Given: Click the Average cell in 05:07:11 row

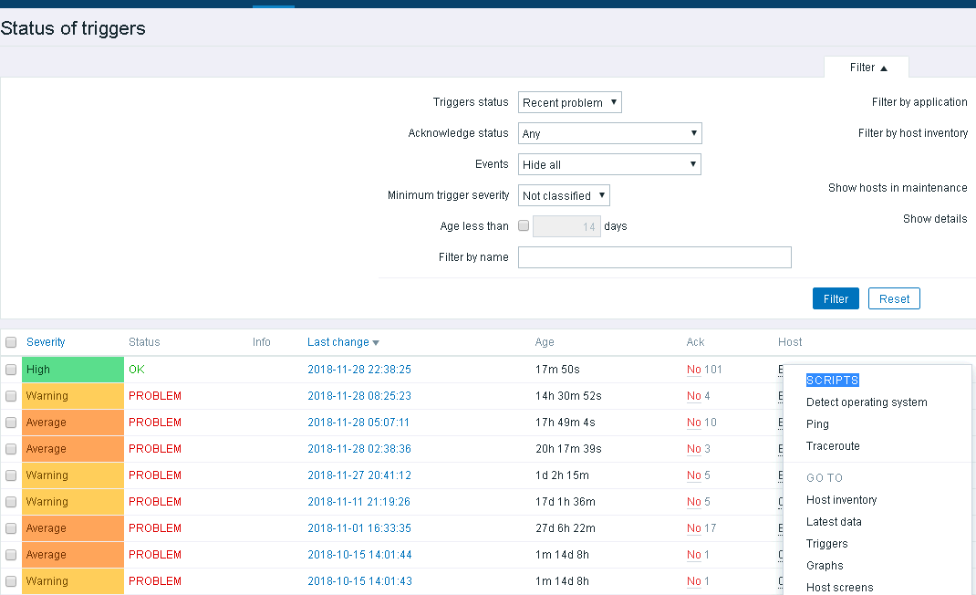Looking at the screenshot, I should point(73,423).
